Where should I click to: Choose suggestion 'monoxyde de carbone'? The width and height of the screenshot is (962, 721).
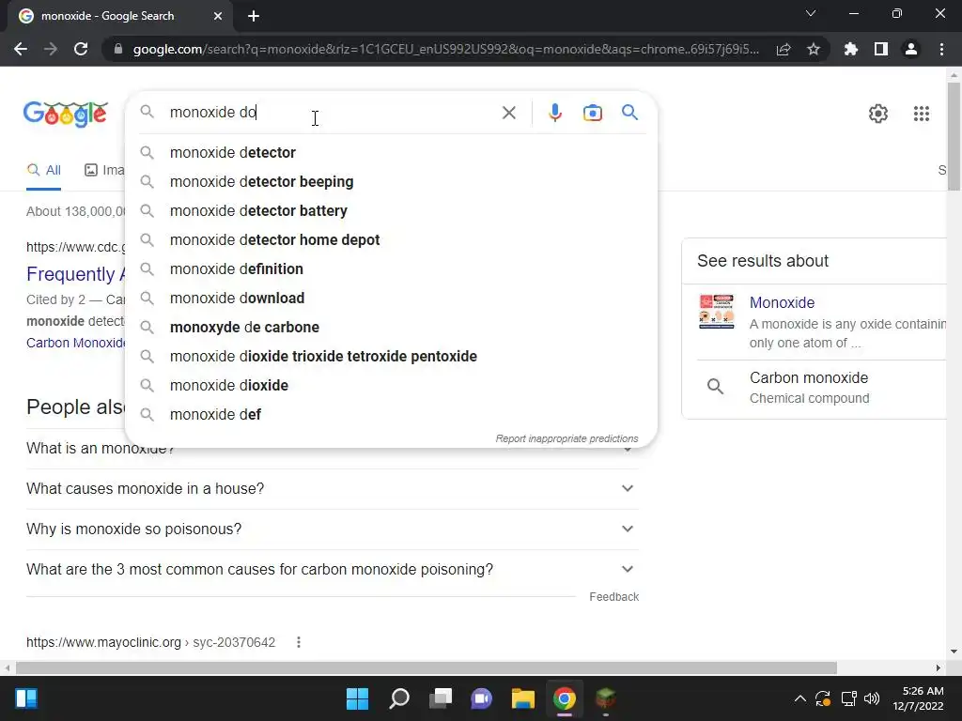click(391, 328)
